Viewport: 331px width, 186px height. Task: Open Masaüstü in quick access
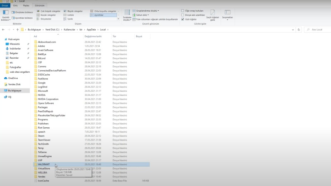tap(14, 44)
